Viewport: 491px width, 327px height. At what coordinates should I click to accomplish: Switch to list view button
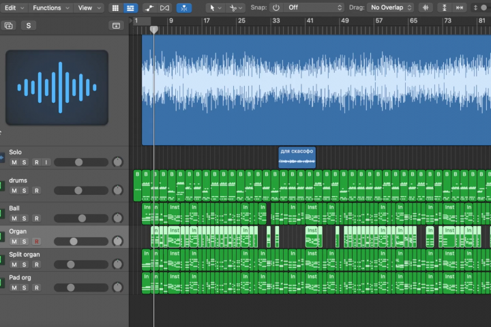tap(130, 7)
